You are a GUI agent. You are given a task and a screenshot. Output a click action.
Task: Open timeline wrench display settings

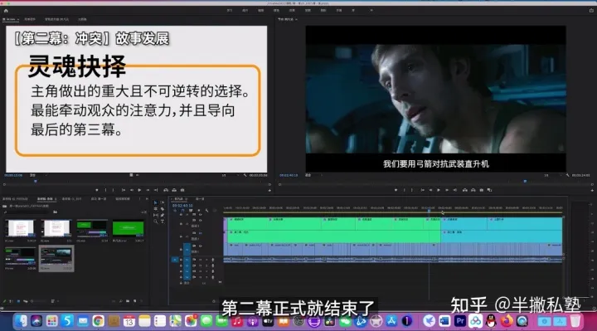coord(206,210)
